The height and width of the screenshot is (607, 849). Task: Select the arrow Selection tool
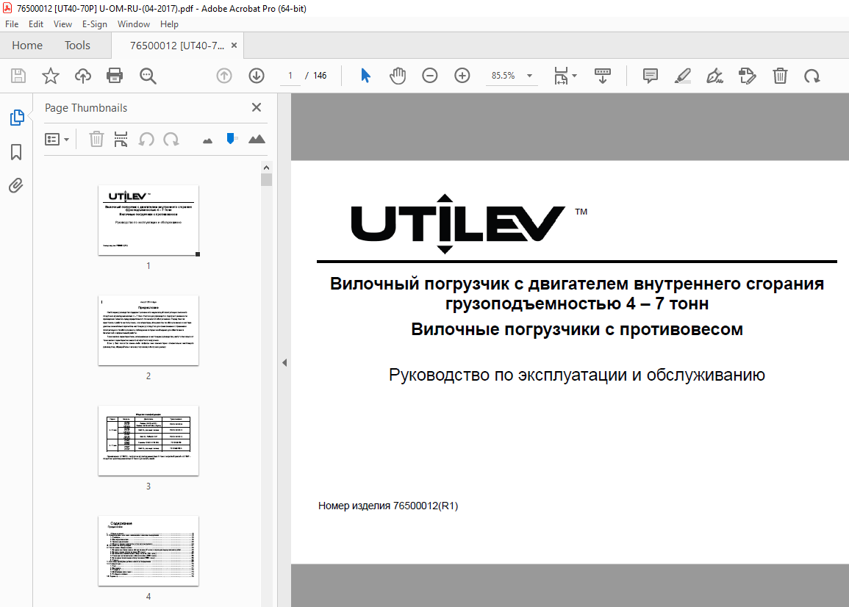point(365,76)
